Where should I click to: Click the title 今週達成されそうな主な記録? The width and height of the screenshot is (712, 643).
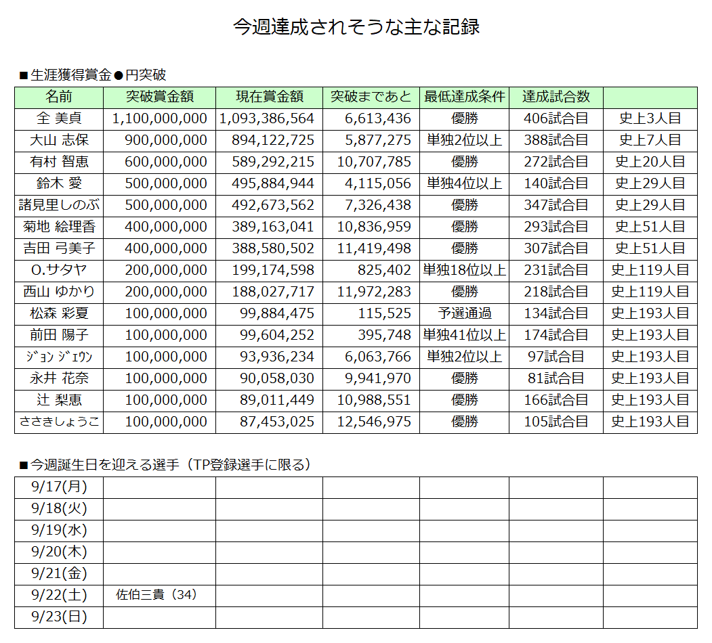pyautogui.click(x=356, y=26)
